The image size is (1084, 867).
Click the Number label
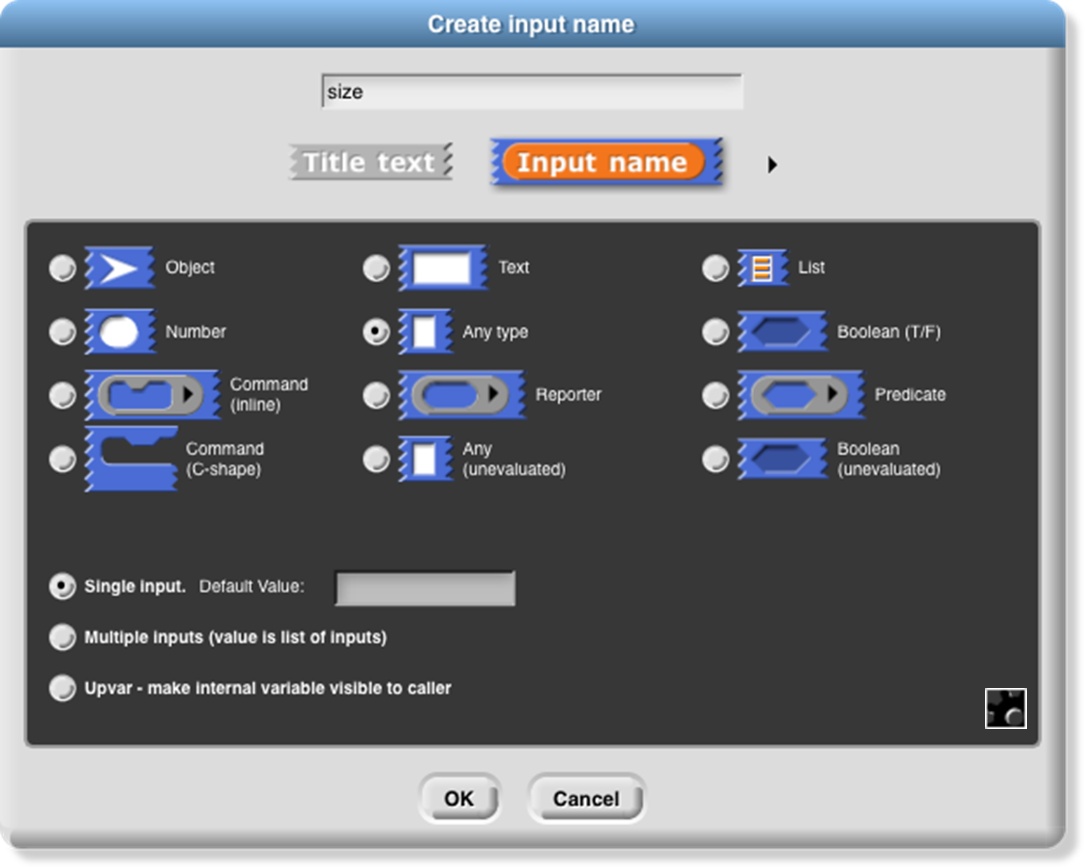click(196, 332)
